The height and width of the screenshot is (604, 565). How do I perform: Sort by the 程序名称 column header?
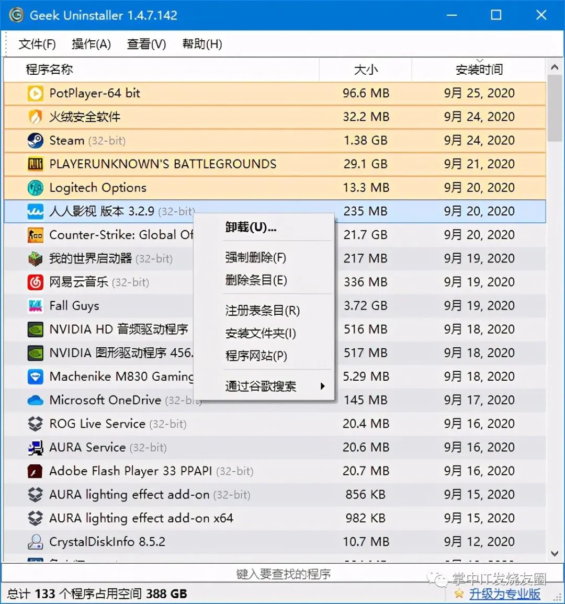pos(162,70)
